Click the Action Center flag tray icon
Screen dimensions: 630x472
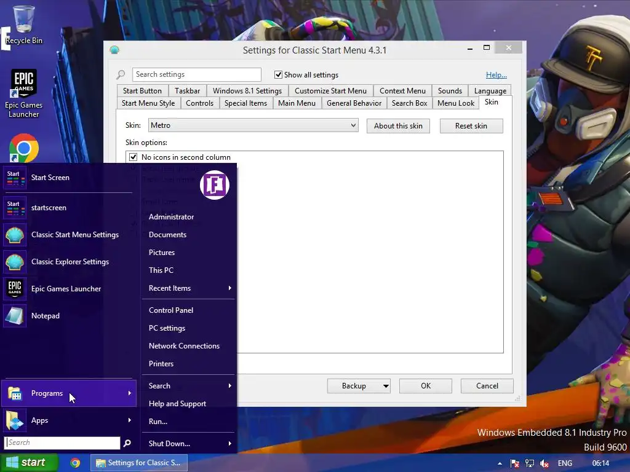pyautogui.click(x=514, y=463)
